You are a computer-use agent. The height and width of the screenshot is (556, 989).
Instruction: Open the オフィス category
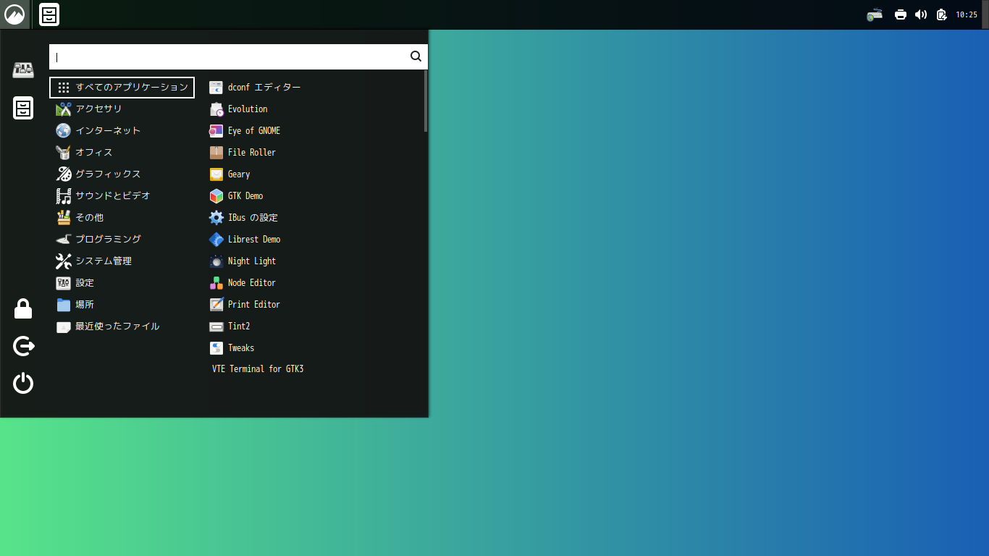tap(122, 152)
